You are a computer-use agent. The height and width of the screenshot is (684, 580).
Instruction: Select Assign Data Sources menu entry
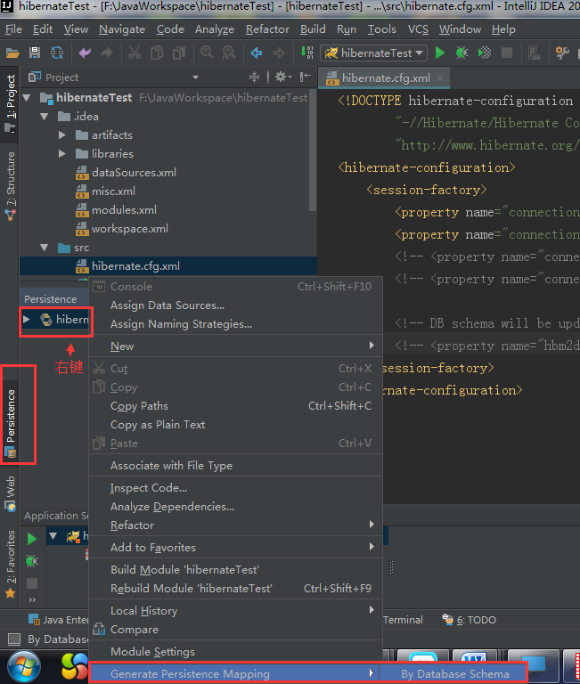coord(236,305)
